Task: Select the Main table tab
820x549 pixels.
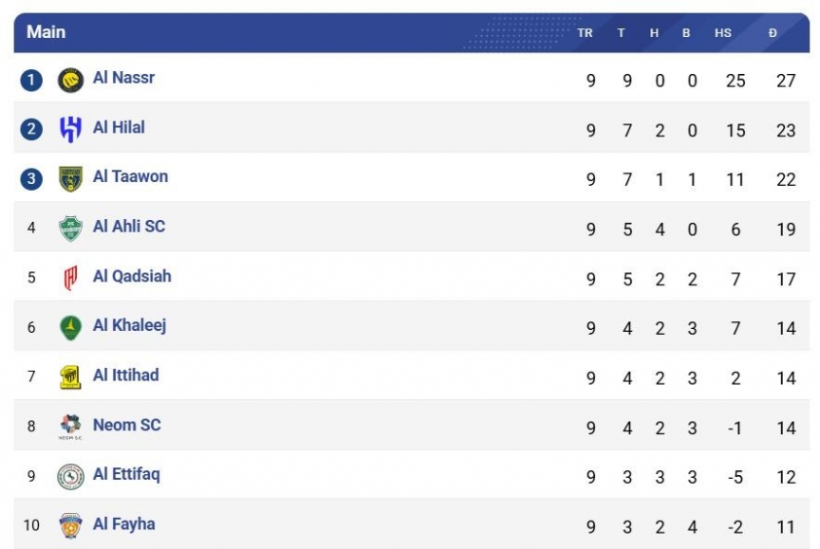Action: click(46, 32)
